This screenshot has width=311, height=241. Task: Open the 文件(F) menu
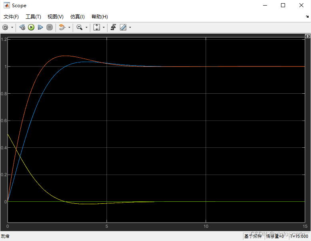tap(11, 17)
